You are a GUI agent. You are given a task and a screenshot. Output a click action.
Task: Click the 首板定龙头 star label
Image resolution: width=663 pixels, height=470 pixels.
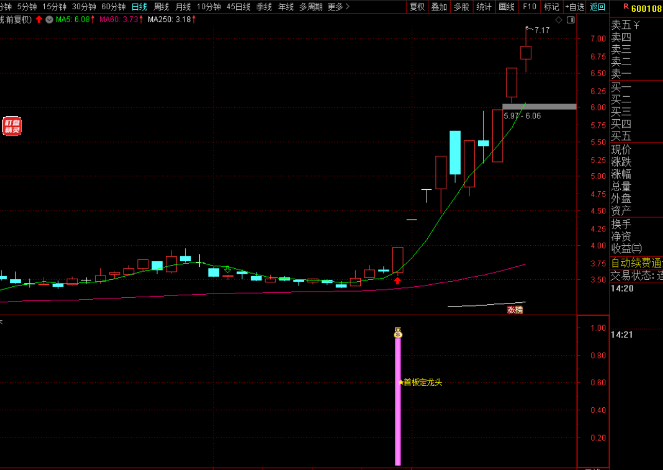pos(421,382)
